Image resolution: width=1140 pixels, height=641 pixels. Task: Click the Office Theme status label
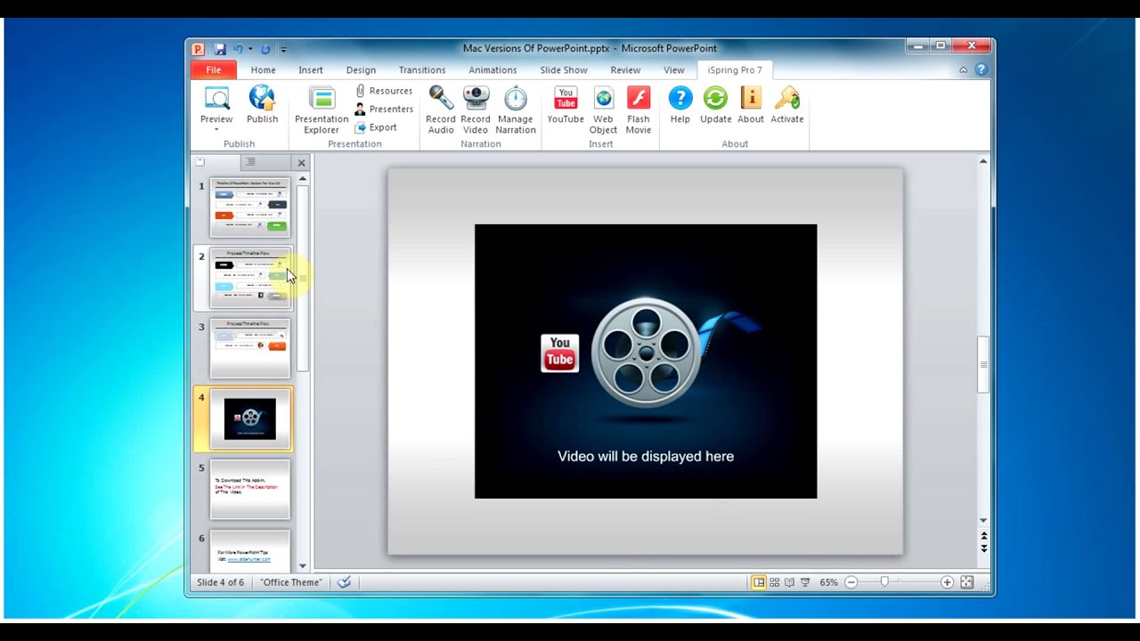tap(291, 582)
